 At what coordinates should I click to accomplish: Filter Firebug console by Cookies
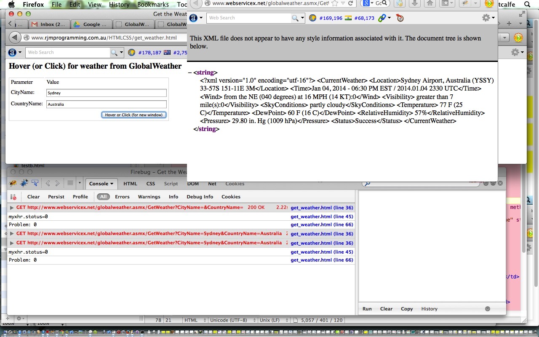tap(231, 197)
